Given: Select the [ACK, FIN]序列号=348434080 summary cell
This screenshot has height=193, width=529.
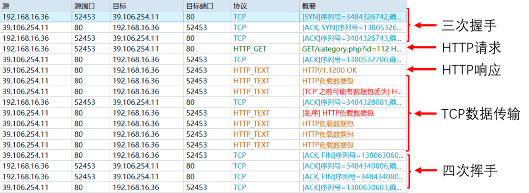Looking at the screenshot, I should tap(353, 176).
